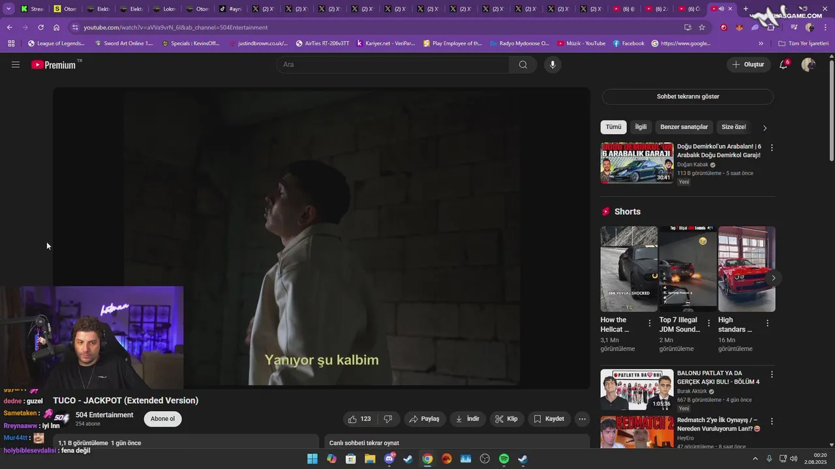Open File Explorer from the taskbar
This screenshot has height=469, width=835.
pyautogui.click(x=370, y=459)
